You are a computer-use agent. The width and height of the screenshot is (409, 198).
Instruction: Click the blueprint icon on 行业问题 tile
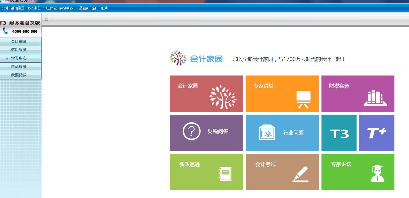click(x=267, y=132)
